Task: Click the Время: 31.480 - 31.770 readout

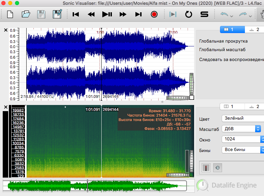Action: 170,111
